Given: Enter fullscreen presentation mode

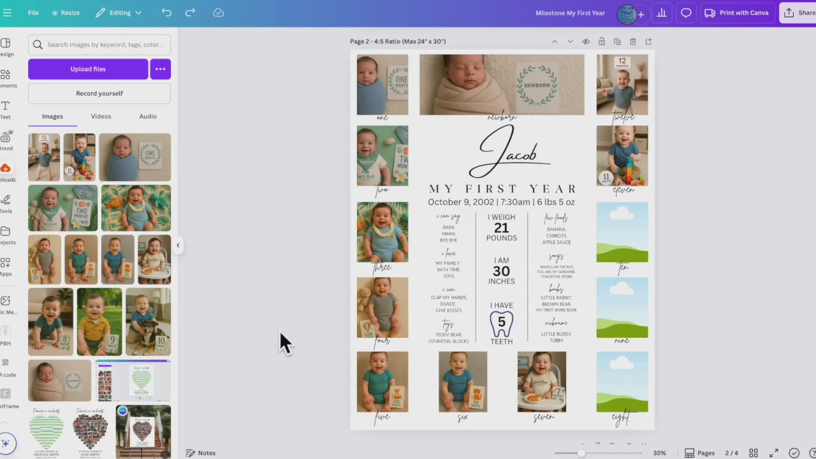Looking at the screenshot, I should pos(773,453).
